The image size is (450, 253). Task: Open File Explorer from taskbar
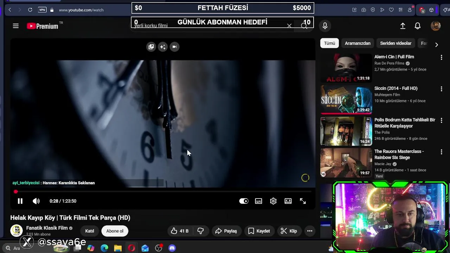pos(118,248)
